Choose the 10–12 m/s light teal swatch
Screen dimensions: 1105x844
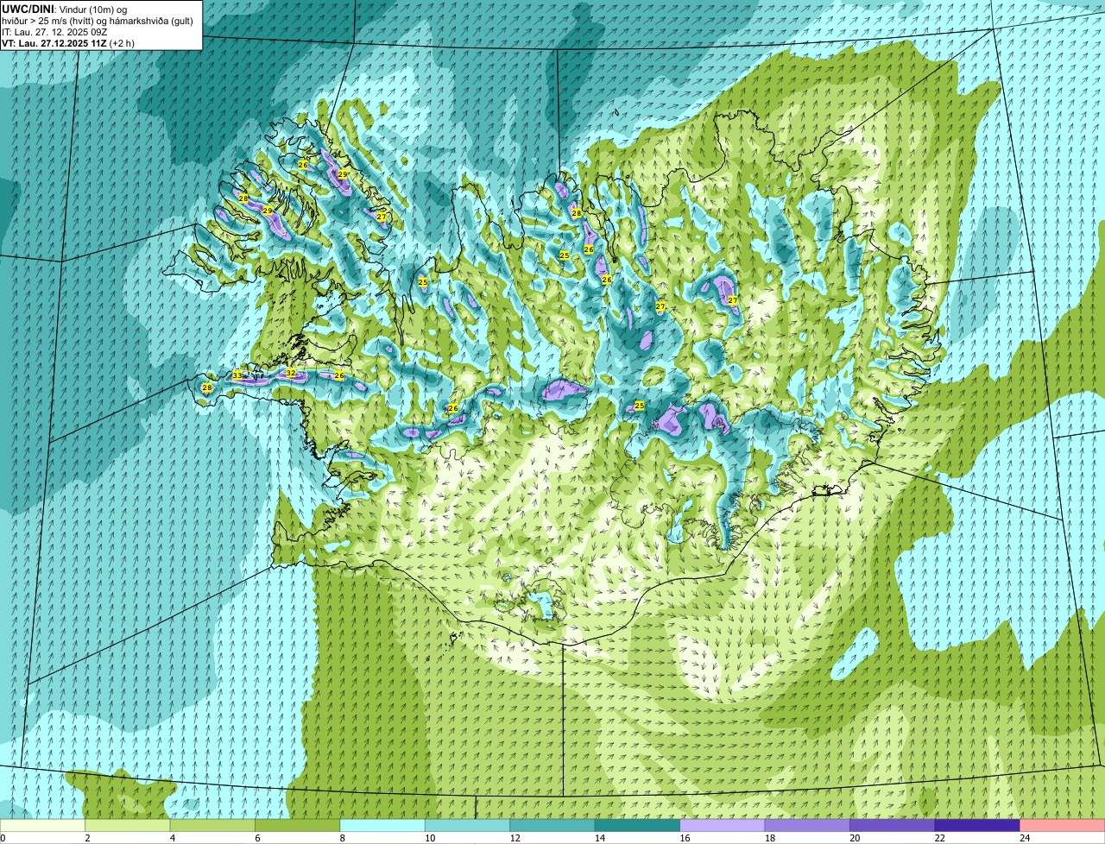(469, 825)
